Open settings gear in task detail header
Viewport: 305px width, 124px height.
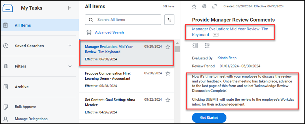(x=204, y=6)
